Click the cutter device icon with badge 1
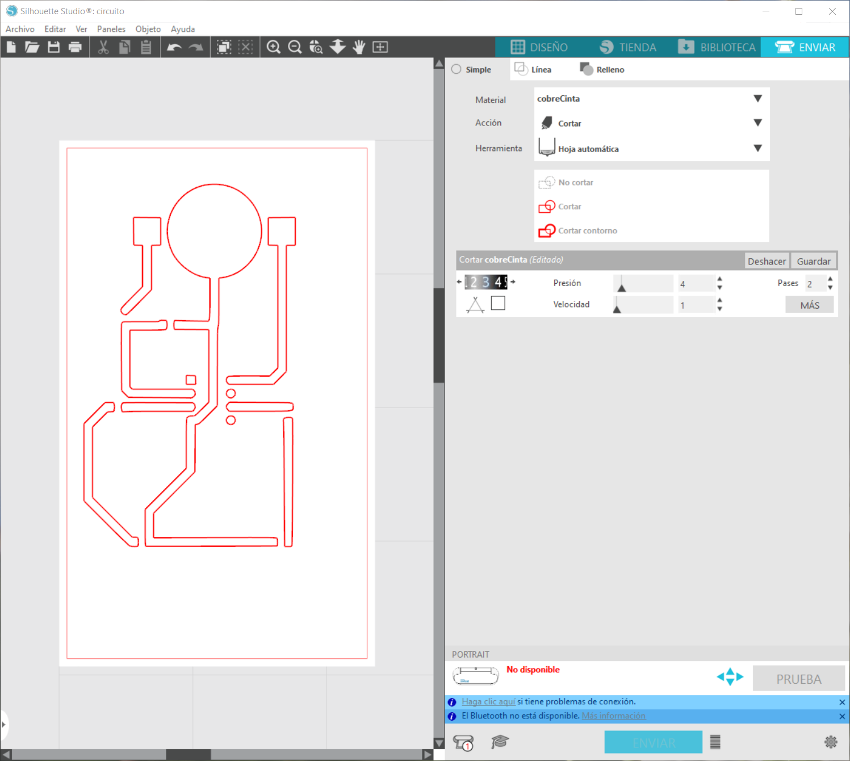850x761 pixels. [x=462, y=742]
